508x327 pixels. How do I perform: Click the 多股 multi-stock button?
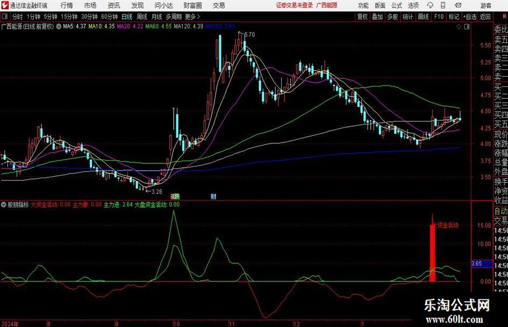point(392,17)
